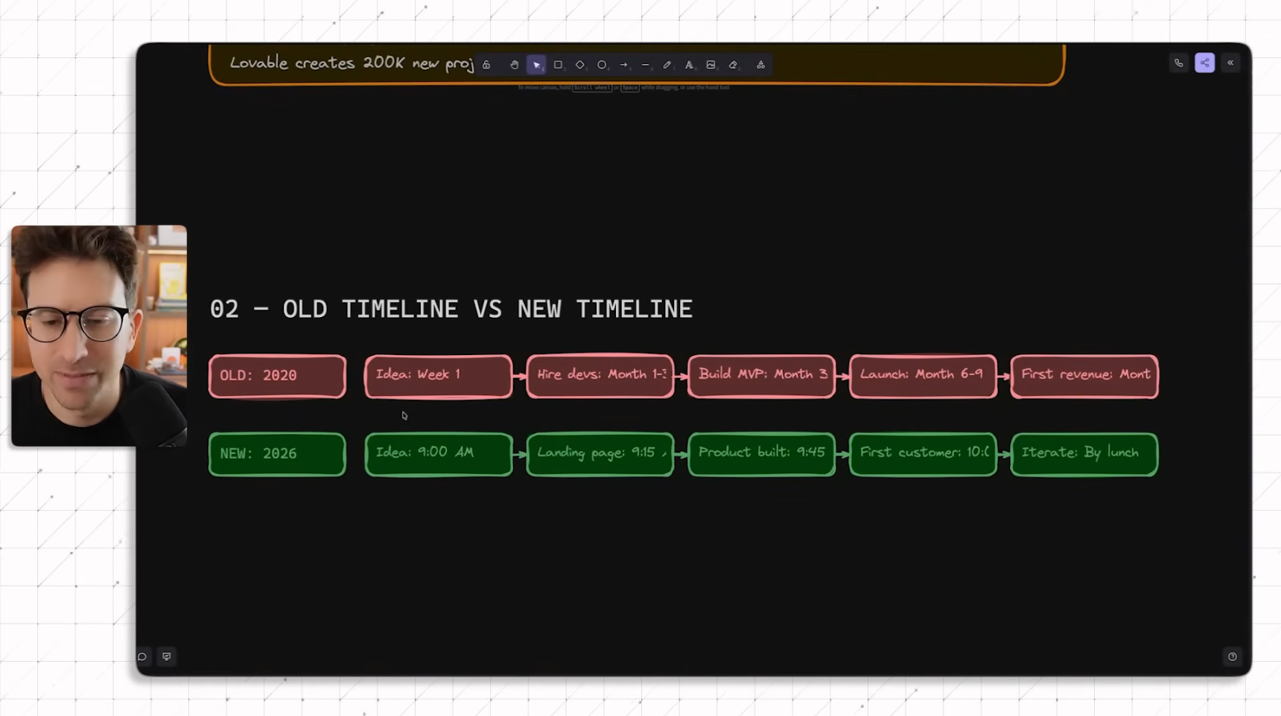Select the Hand panning tool

point(514,65)
